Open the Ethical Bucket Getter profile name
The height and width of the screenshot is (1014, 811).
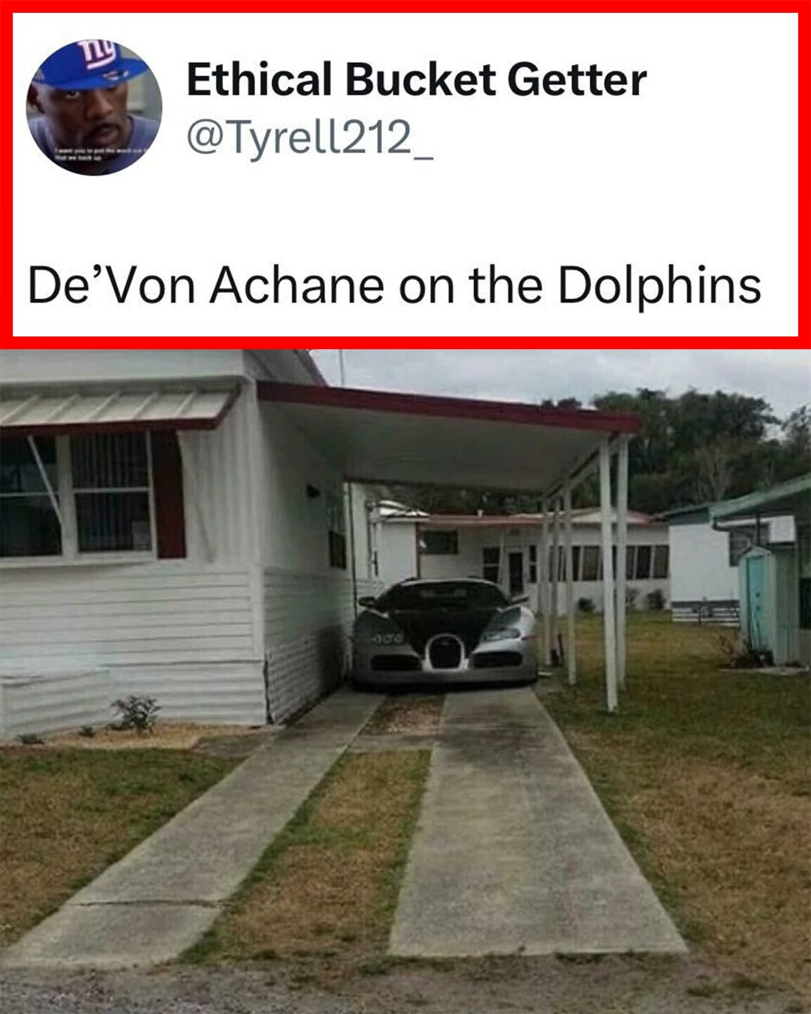click(417, 80)
